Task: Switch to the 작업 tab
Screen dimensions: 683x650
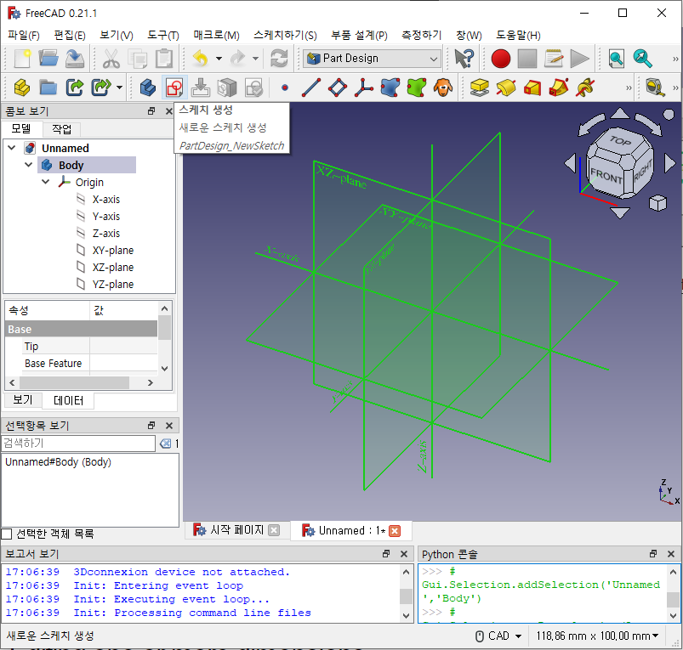Action: pos(62,129)
